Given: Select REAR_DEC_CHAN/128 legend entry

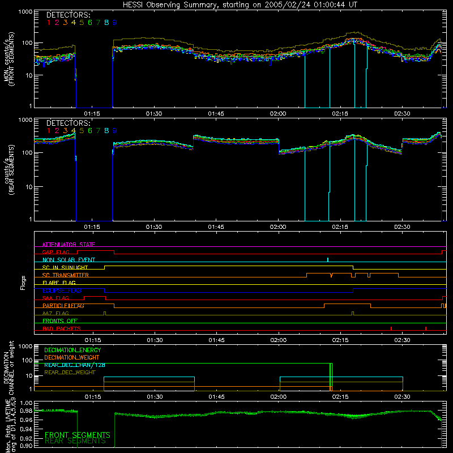Looking at the screenshot, I should coord(75,365).
